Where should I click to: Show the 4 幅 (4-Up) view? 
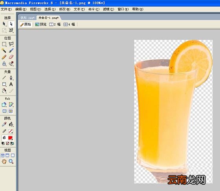click(69, 24)
